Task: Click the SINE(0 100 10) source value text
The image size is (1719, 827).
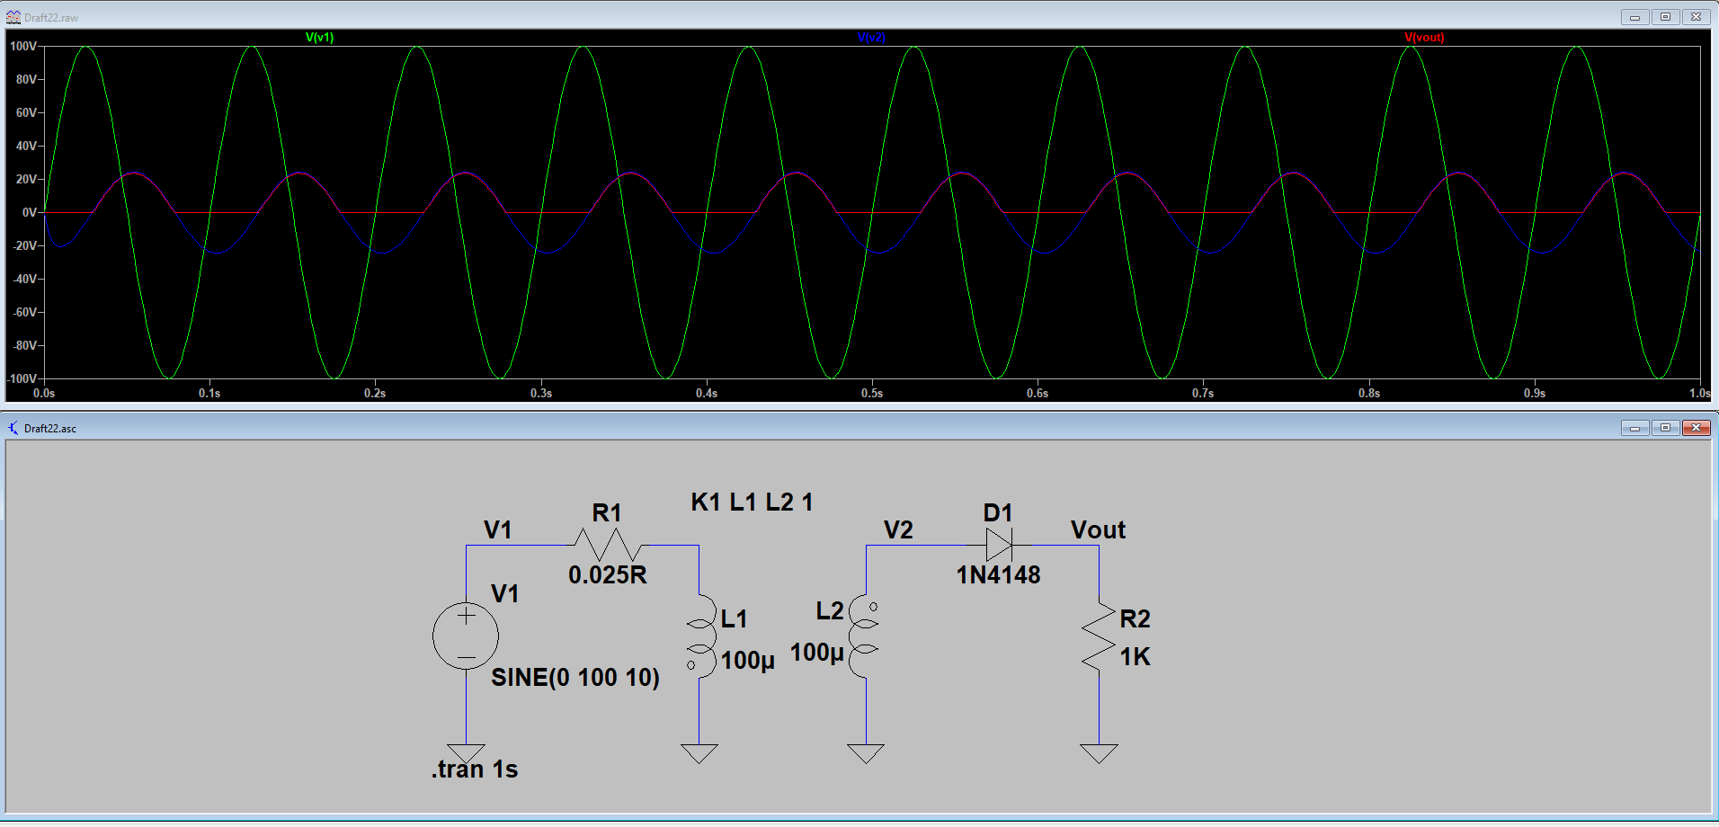Action: click(575, 677)
